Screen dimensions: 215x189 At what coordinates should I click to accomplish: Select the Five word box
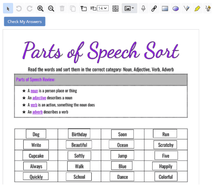(x=166, y=155)
